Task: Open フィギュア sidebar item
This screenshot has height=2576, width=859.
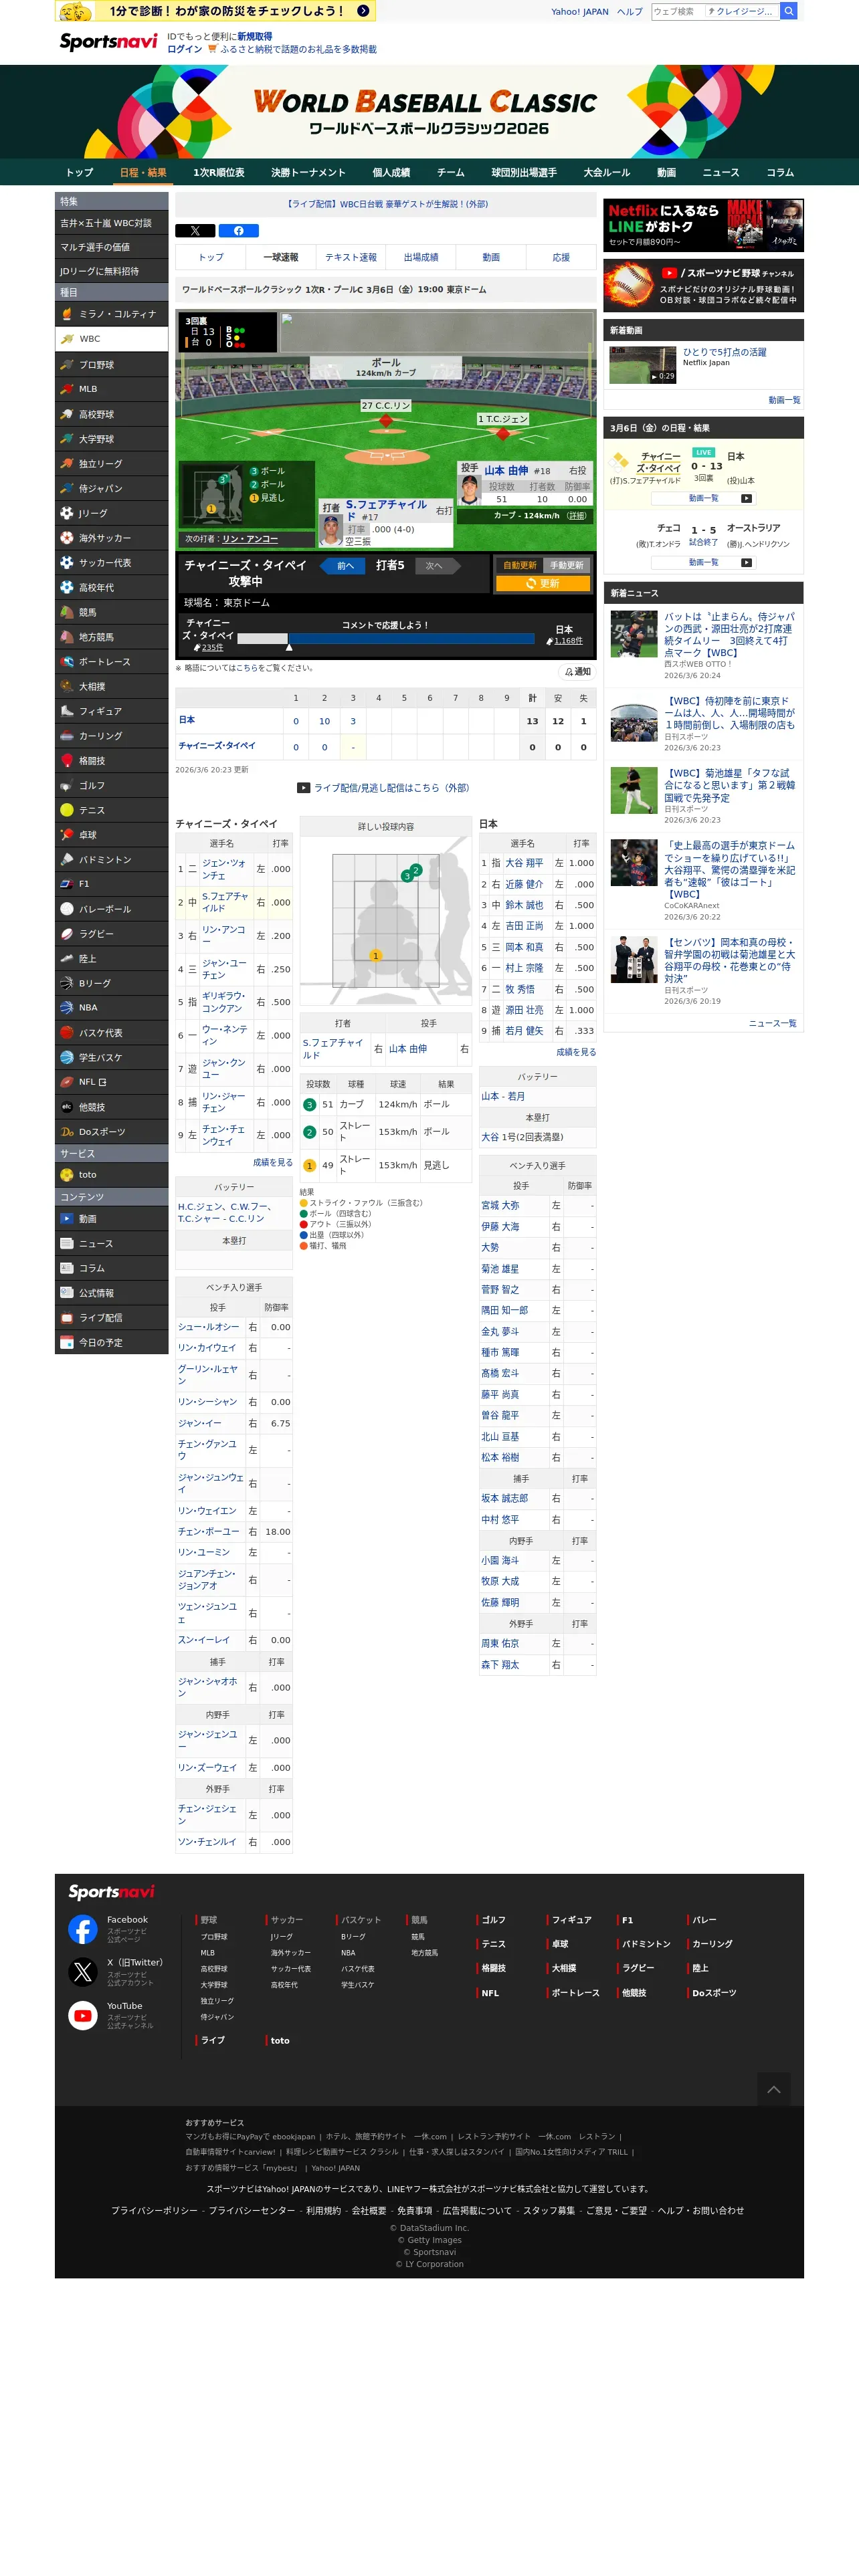Action: tap(111, 711)
